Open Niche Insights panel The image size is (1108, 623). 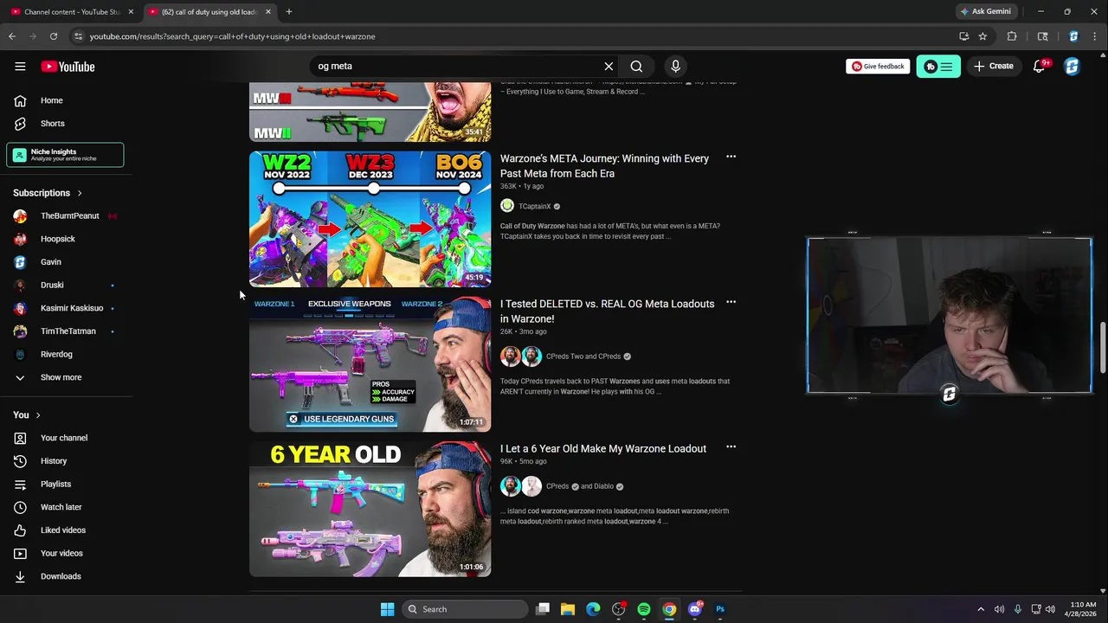[x=66, y=155]
